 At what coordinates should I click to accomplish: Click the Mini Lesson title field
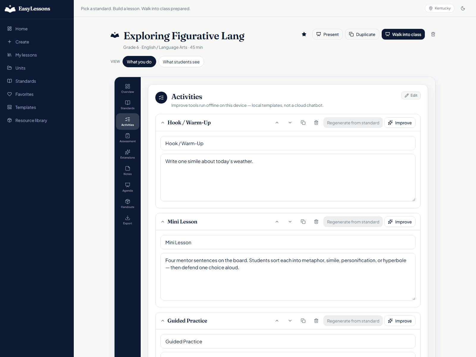point(288,242)
